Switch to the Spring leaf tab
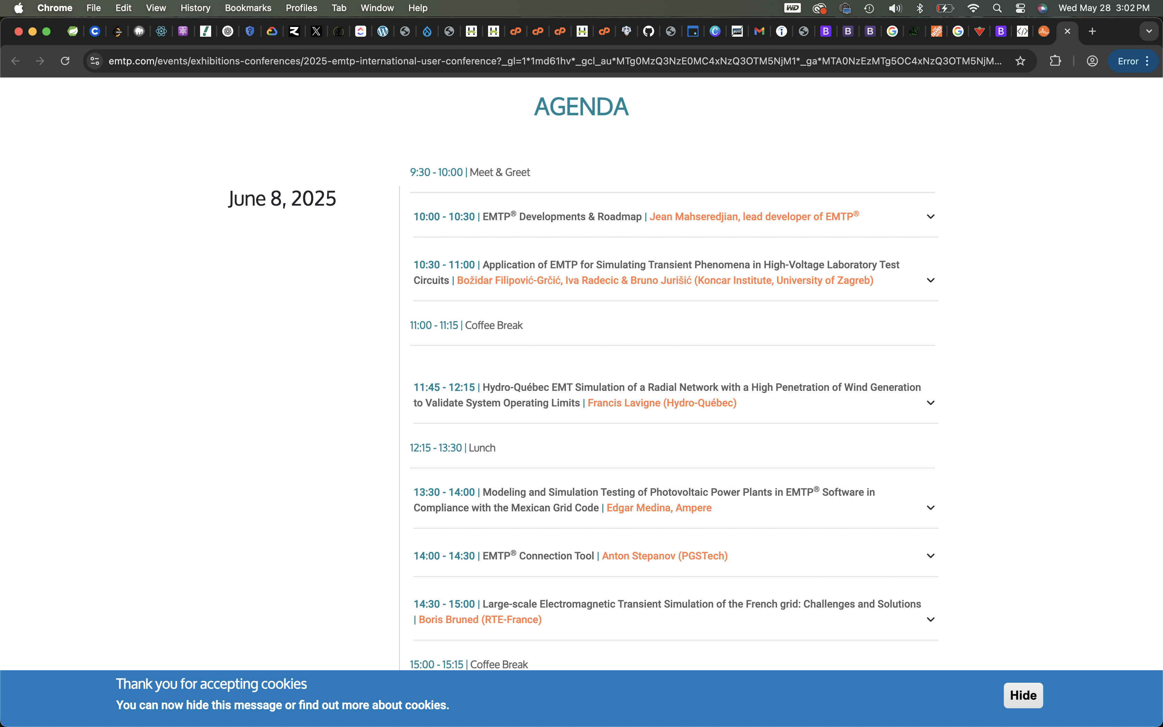 [73, 31]
